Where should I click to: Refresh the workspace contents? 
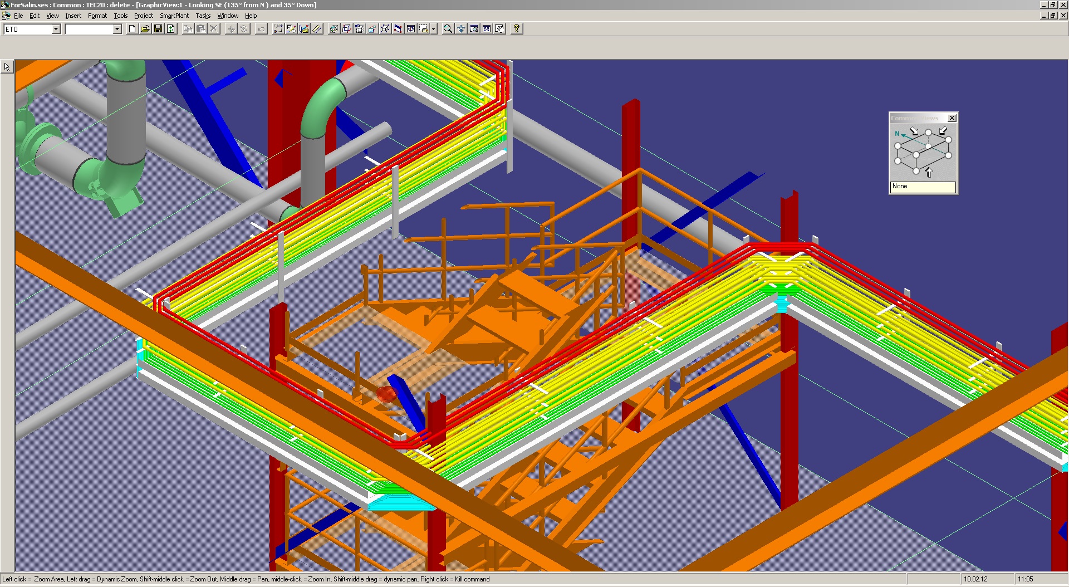(x=170, y=29)
